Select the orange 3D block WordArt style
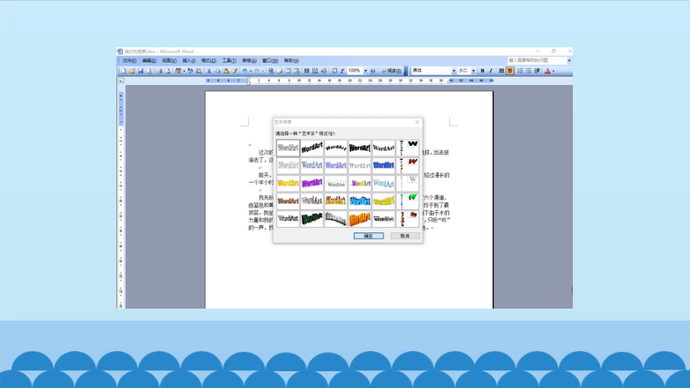 tap(359, 219)
